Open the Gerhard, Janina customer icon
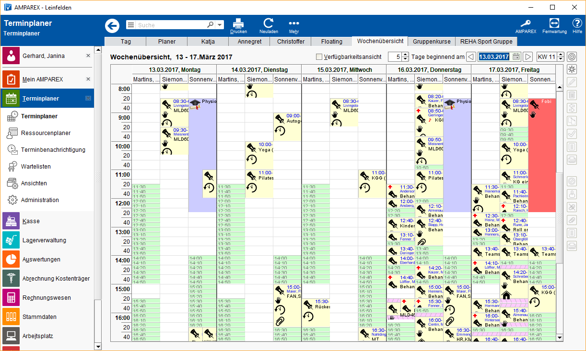 tap(11, 56)
